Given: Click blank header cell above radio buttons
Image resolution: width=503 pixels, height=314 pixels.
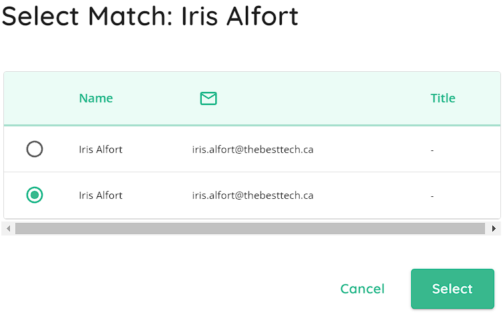Looking at the screenshot, I should [35, 98].
